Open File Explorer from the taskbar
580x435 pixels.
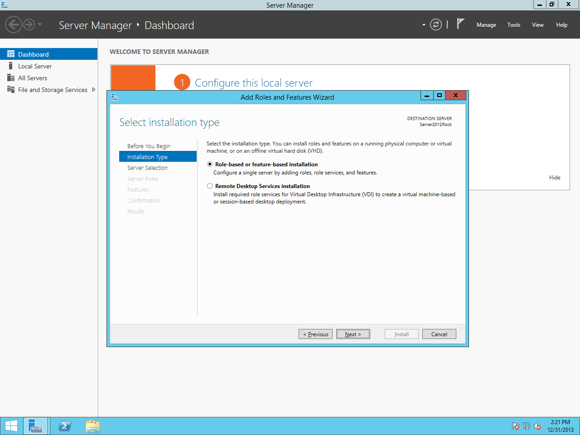click(x=93, y=426)
